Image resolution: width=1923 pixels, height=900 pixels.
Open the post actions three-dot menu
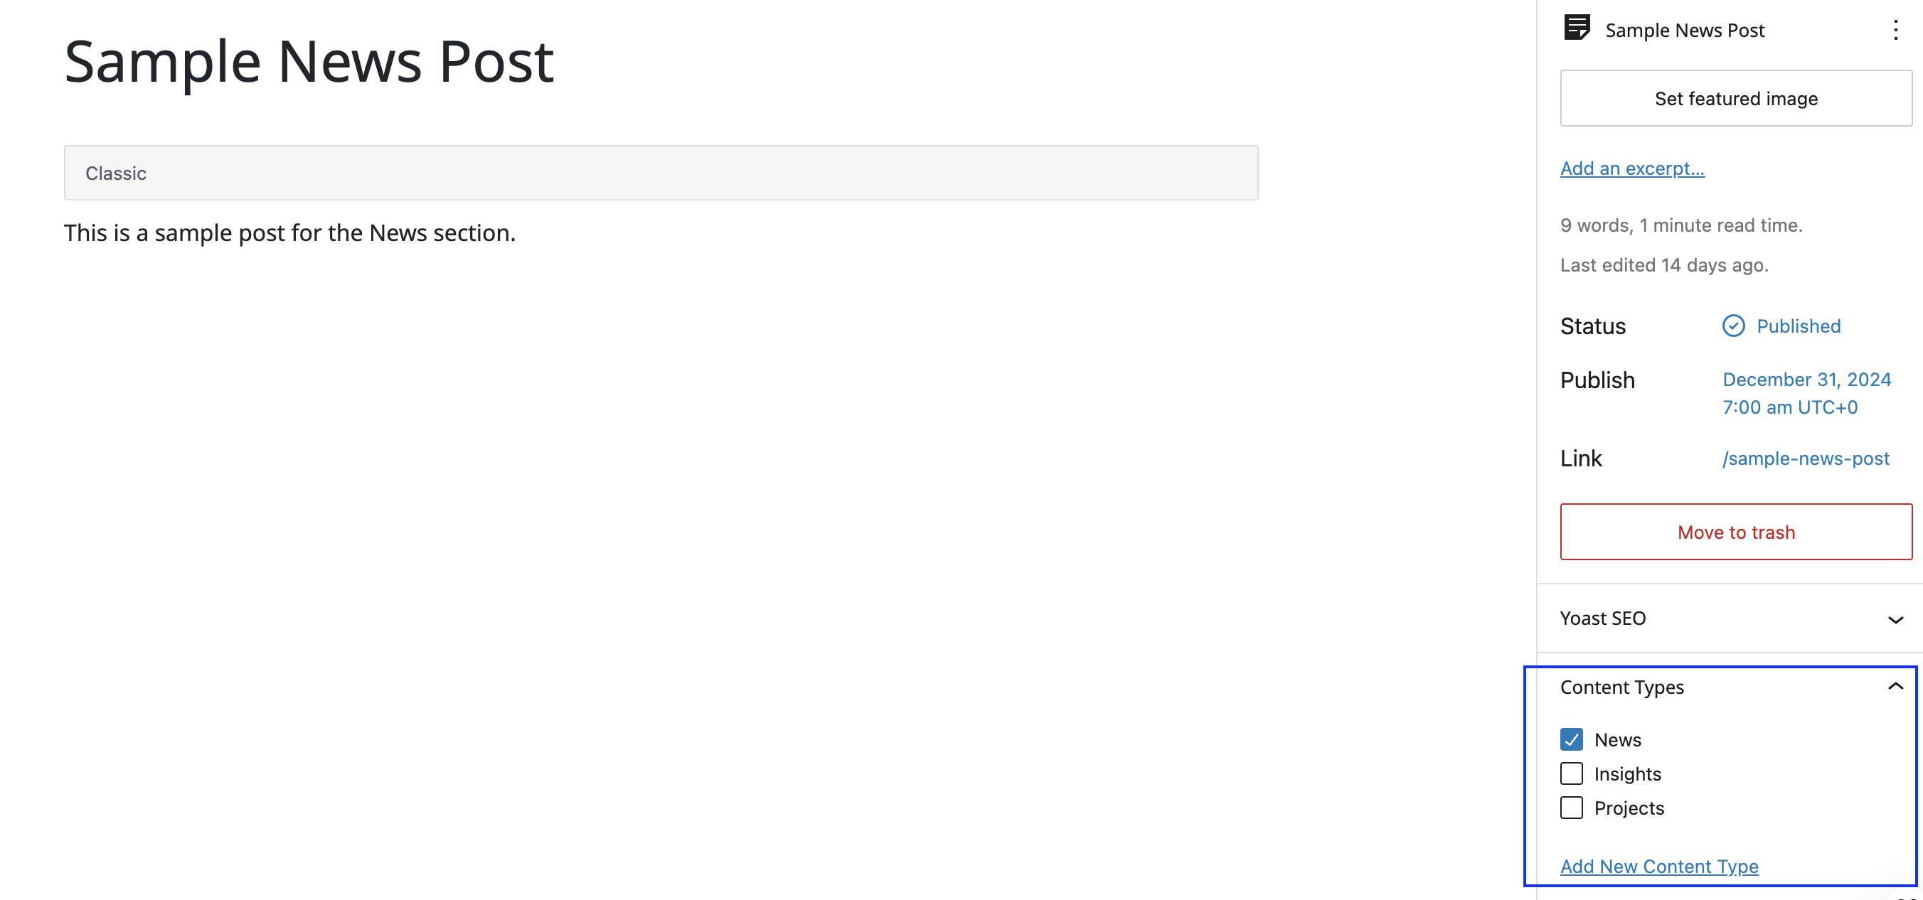click(x=1895, y=30)
